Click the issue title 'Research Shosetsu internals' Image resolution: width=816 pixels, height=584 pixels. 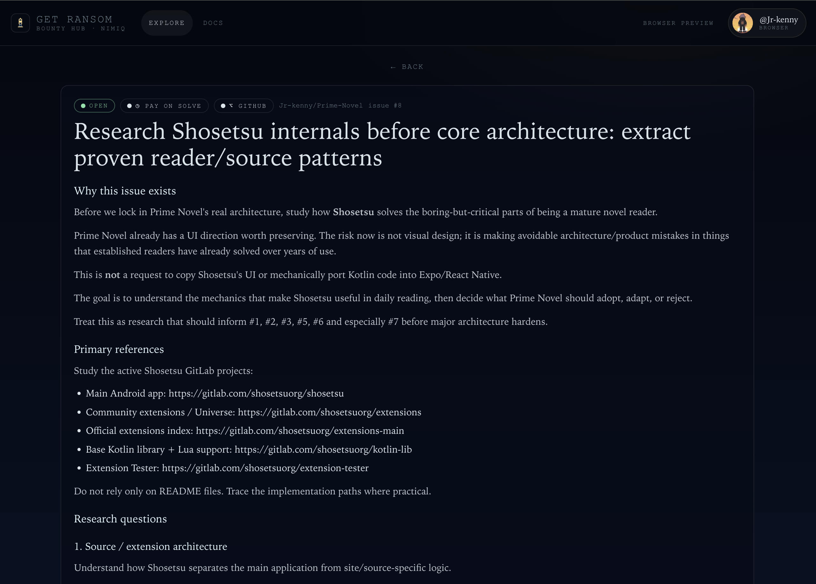(382, 144)
